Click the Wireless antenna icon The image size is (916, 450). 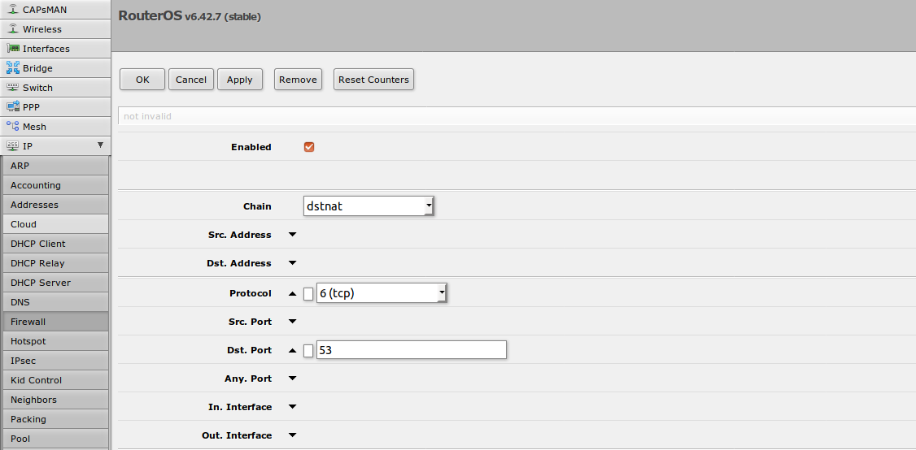pyautogui.click(x=13, y=28)
